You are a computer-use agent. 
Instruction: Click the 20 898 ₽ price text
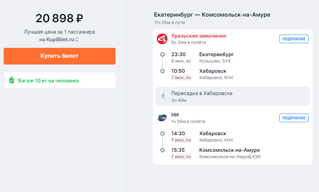pyautogui.click(x=59, y=18)
